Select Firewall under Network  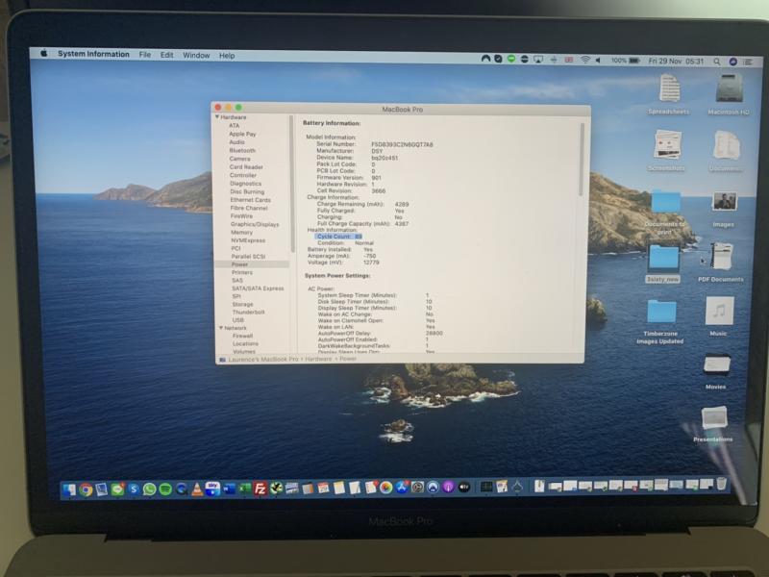[x=243, y=336]
